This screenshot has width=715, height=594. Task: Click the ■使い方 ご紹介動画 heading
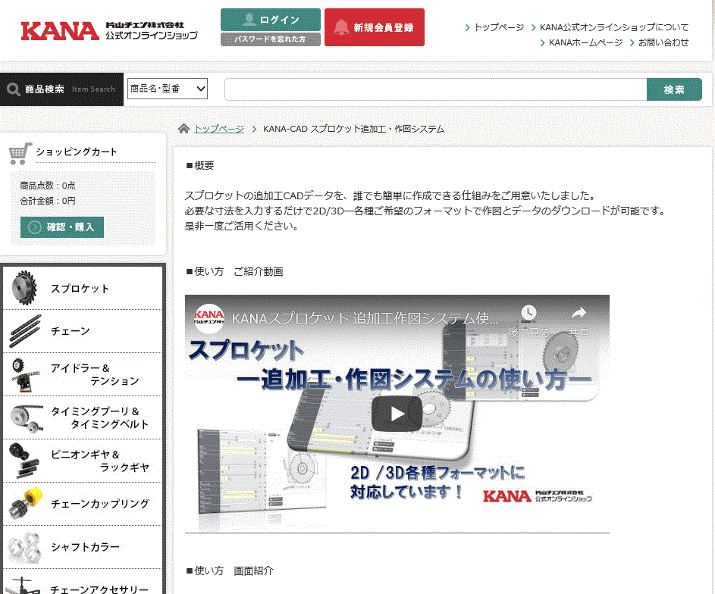pos(234,271)
